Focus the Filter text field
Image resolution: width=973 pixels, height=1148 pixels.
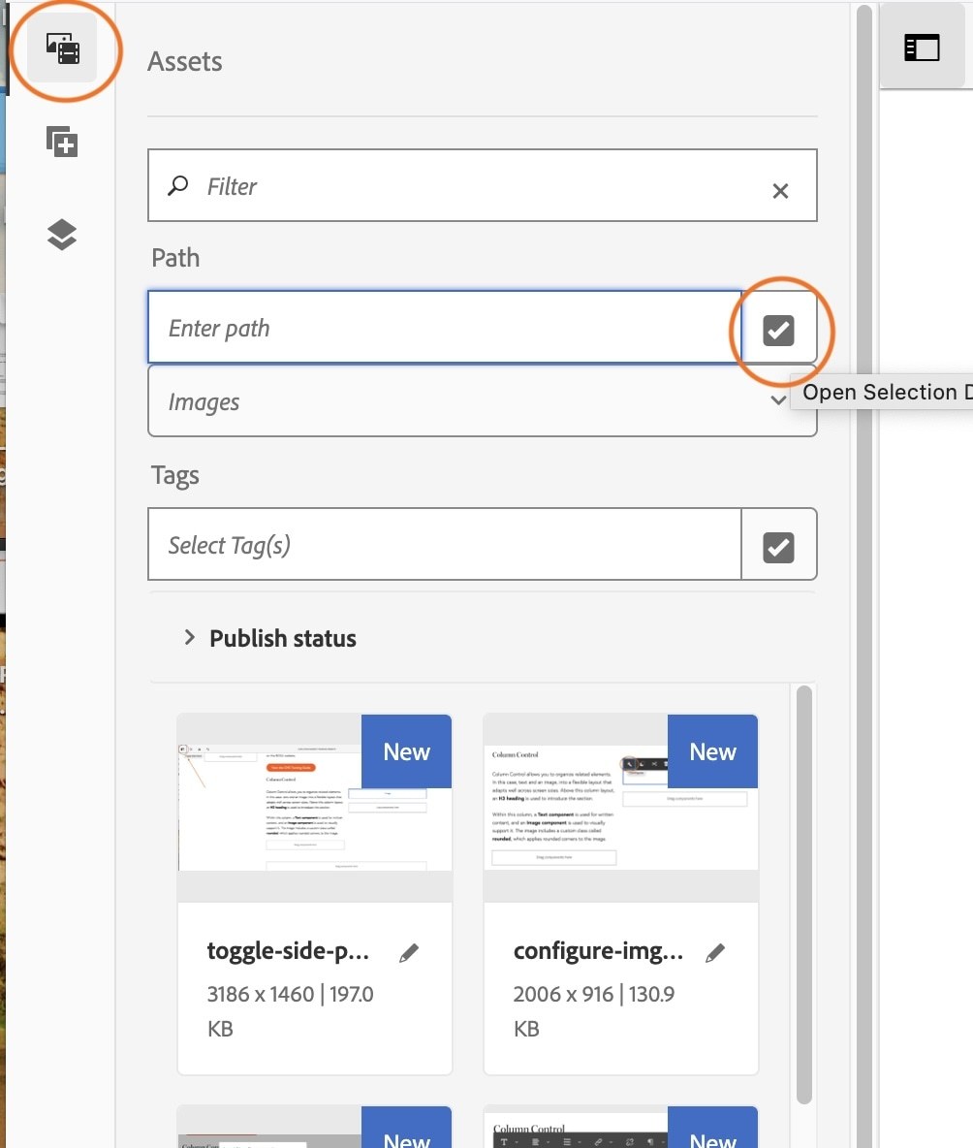click(482, 185)
